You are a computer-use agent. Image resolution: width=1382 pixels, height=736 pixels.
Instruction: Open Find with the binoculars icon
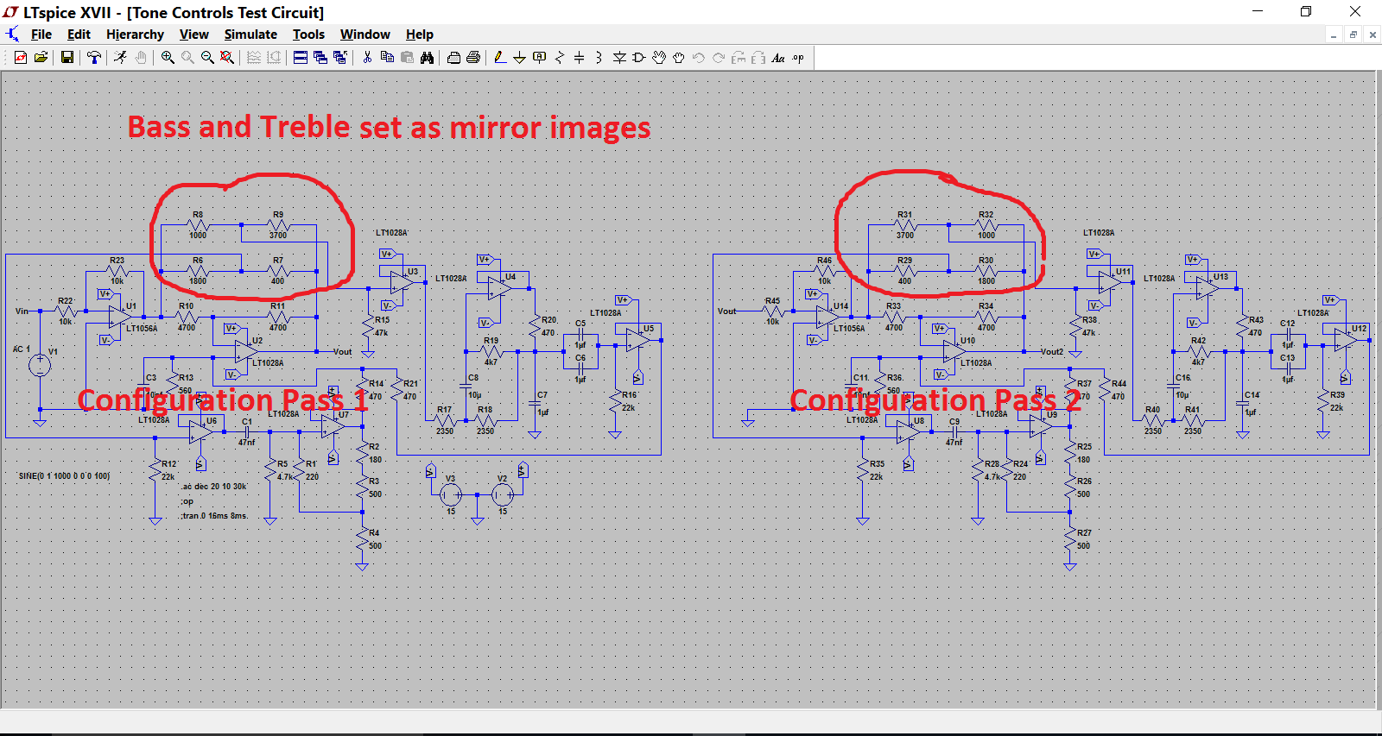pos(427,58)
